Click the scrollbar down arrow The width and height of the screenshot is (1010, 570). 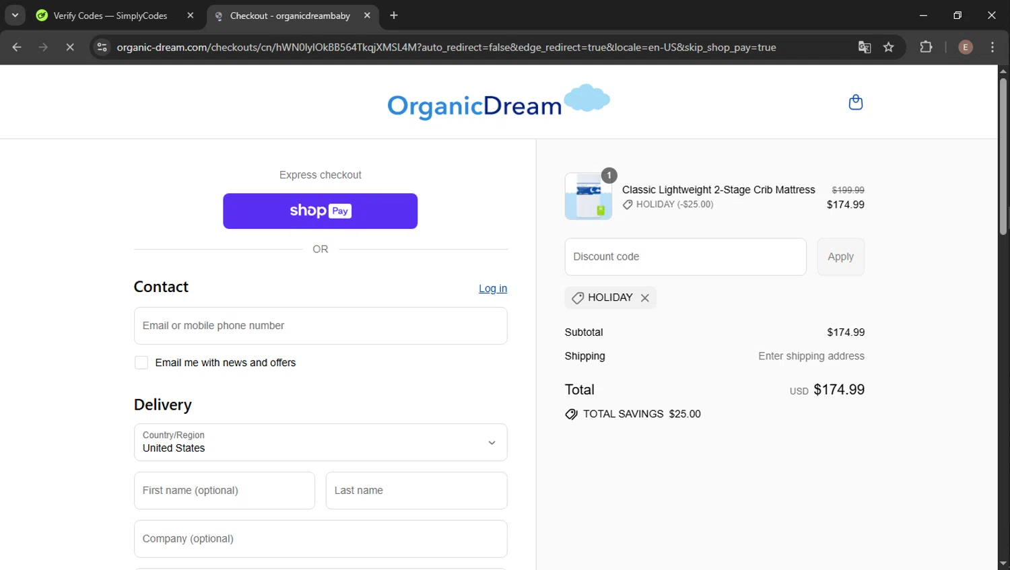[x=1003, y=564]
